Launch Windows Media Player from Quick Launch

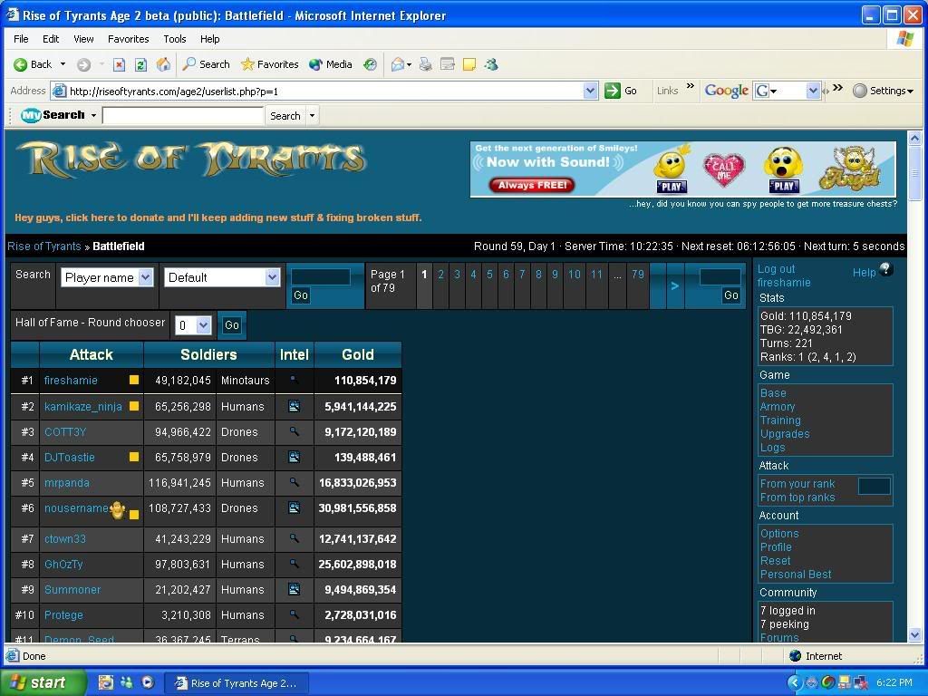point(148,682)
